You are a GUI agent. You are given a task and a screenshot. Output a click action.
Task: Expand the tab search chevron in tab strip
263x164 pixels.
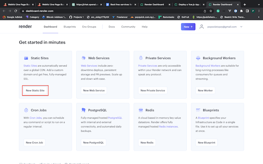pos(259,5)
